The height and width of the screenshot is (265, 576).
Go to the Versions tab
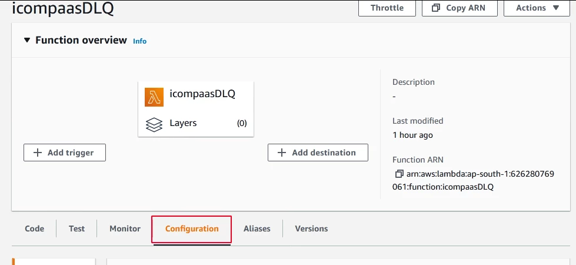tap(311, 228)
